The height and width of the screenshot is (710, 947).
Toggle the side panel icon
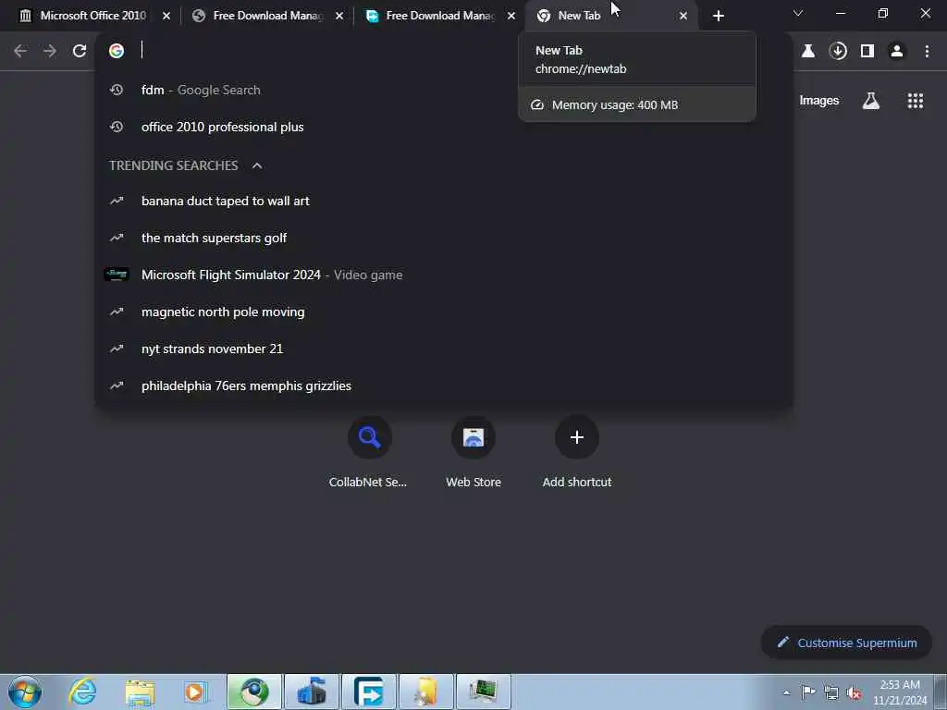pyautogui.click(x=867, y=51)
